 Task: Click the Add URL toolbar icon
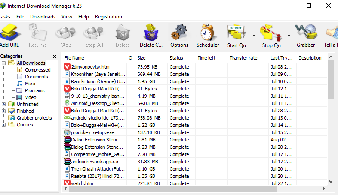10,32
